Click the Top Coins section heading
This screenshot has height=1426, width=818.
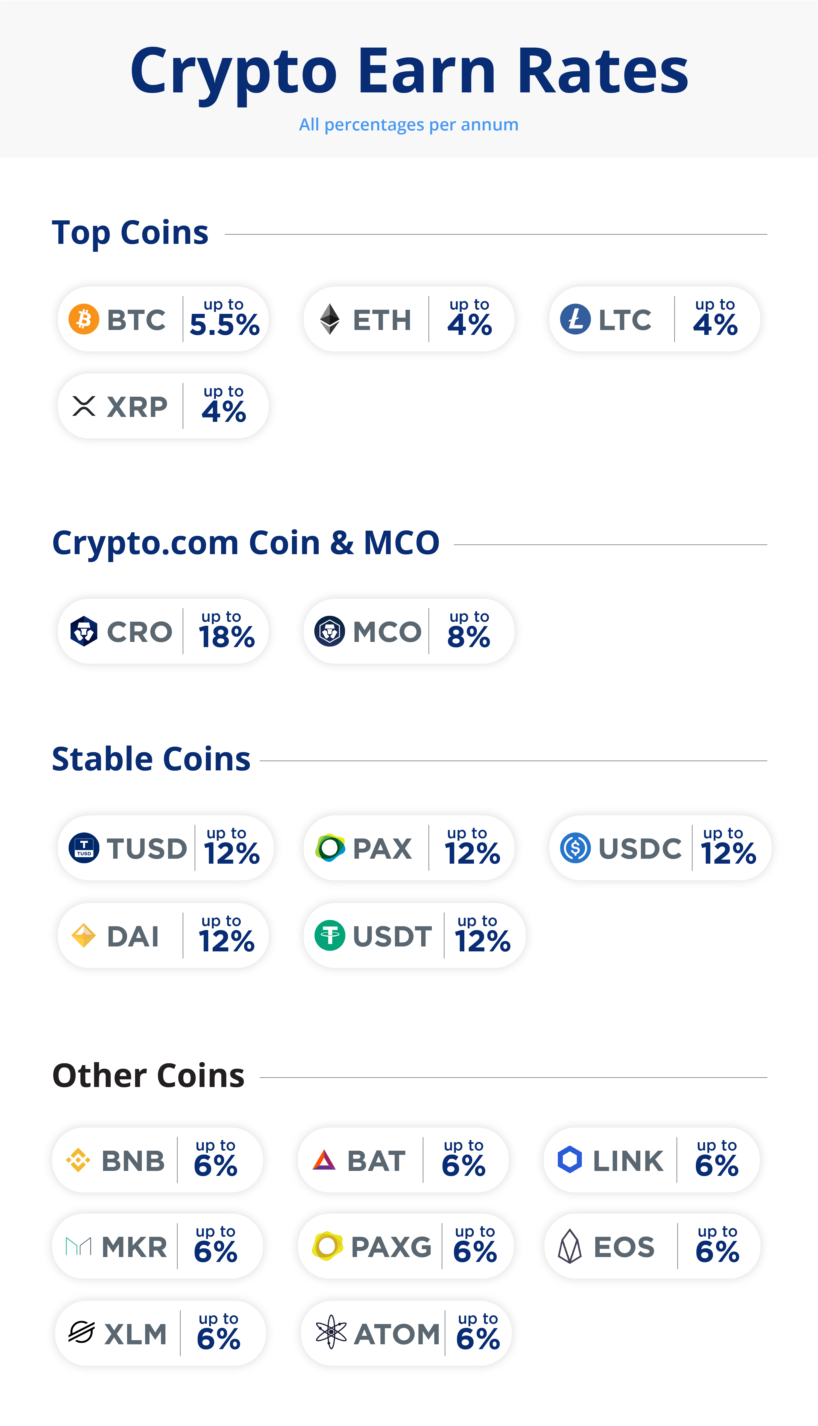click(x=130, y=233)
